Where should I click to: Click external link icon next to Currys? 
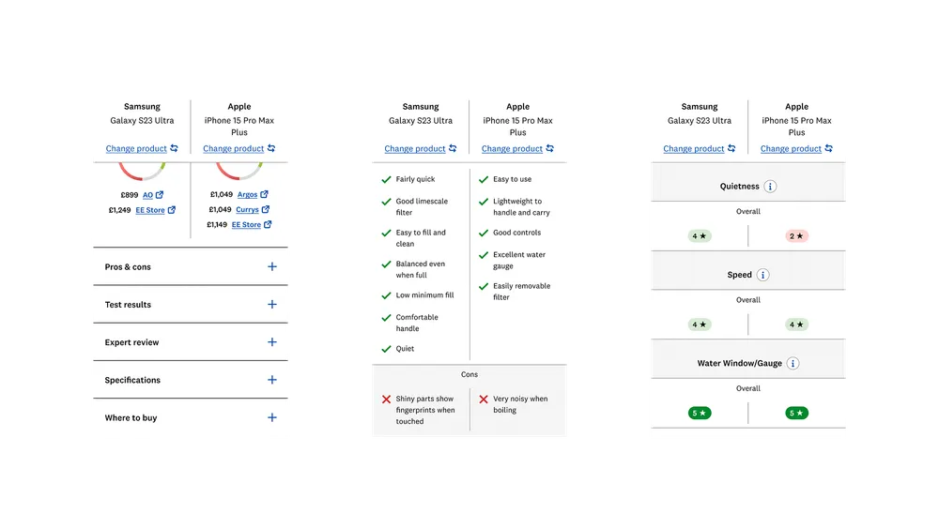tap(267, 210)
